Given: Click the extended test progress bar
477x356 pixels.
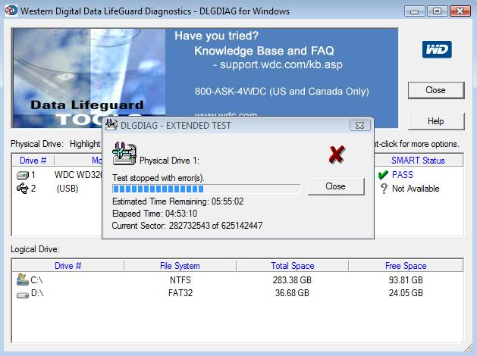Looking at the screenshot, I should tap(206, 189).
